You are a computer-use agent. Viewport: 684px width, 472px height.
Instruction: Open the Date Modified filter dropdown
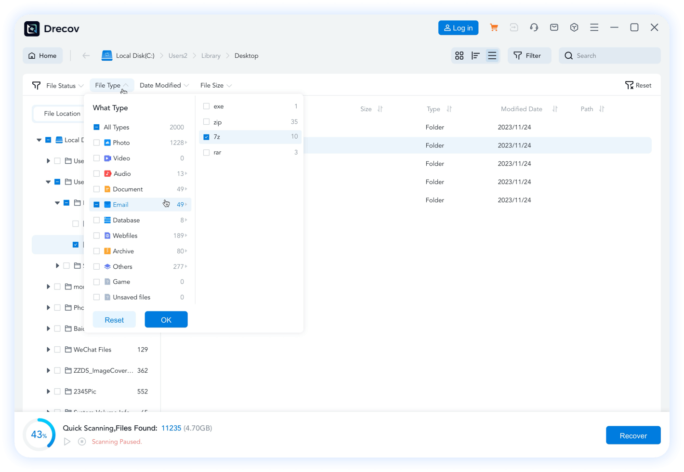point(164,85)
